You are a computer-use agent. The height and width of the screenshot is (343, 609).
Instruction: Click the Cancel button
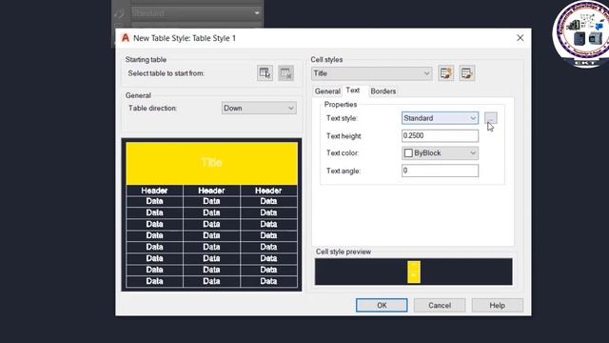click(x=440, y=305)
